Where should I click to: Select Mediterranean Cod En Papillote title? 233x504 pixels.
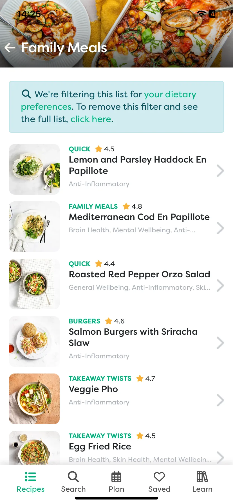(x=139, y=217)
